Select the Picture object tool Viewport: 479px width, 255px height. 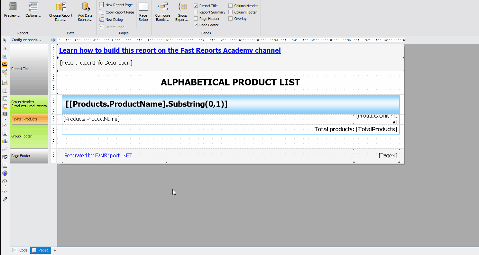pyautogui.click(x=5, y=56)
